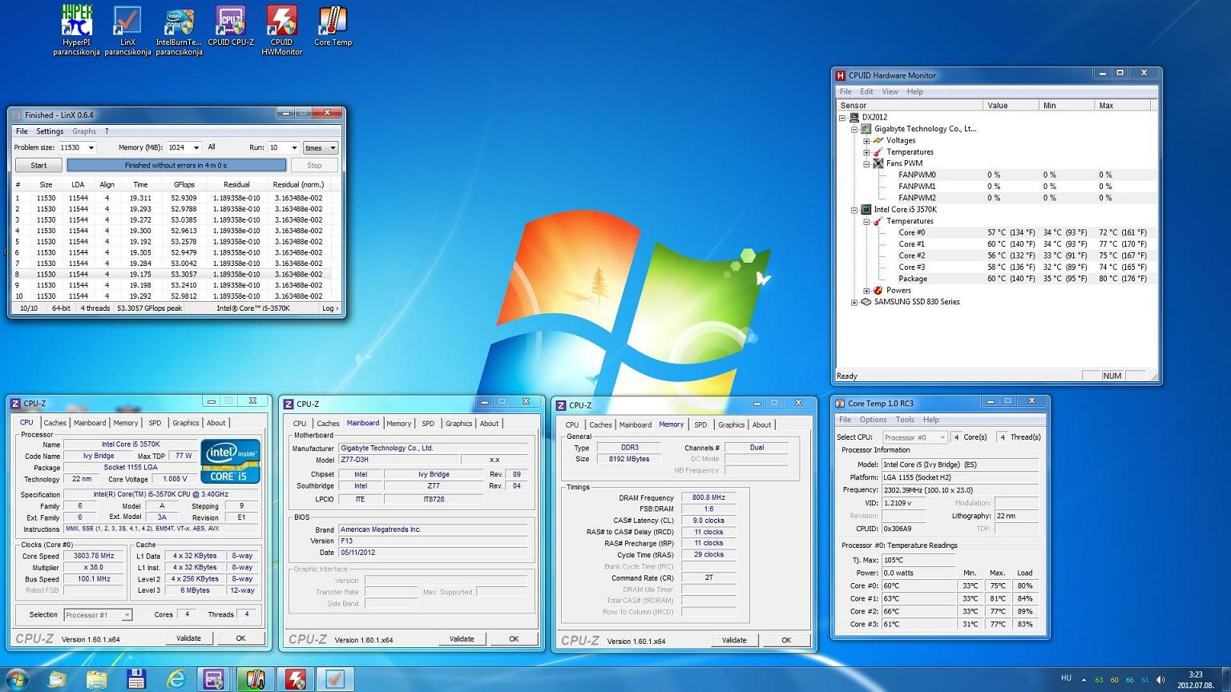
Task: Click the Log button in LinX status bar
Action: tap(329, 308)
